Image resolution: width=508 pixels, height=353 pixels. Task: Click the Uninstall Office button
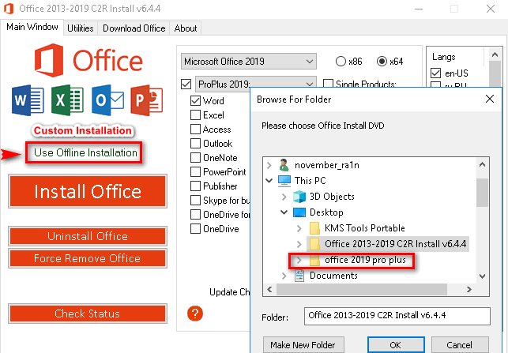tap(88, 236)
